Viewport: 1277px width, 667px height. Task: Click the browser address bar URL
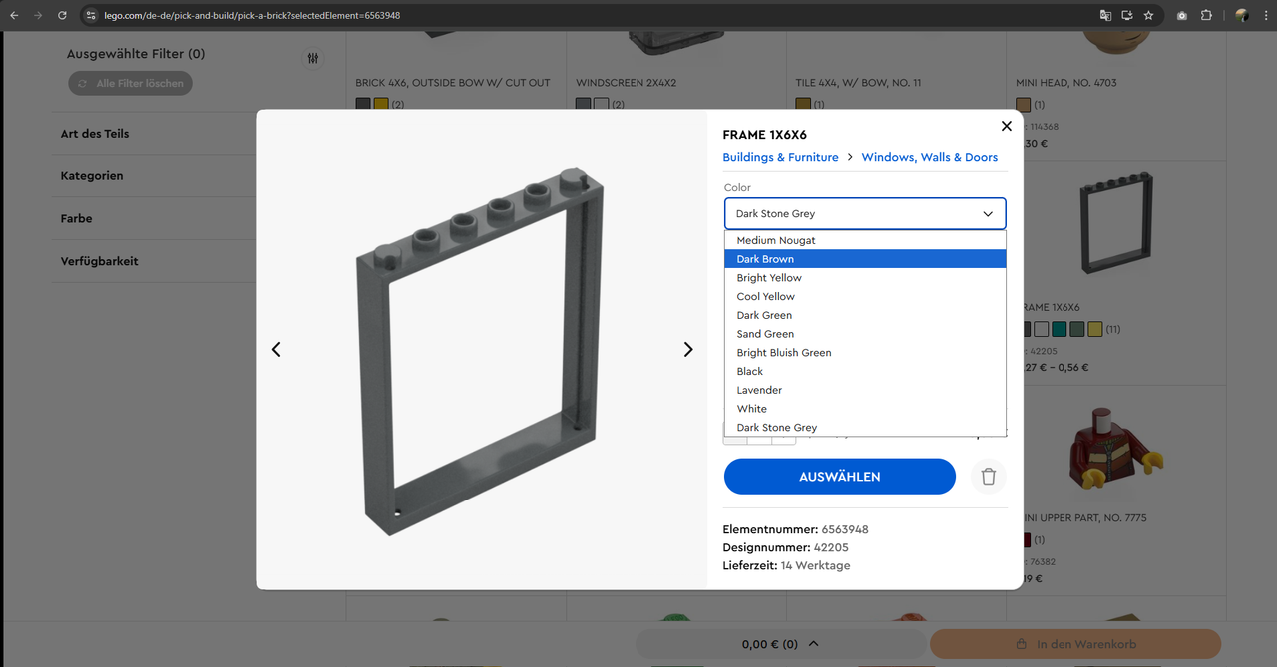(x=252, y=15)
